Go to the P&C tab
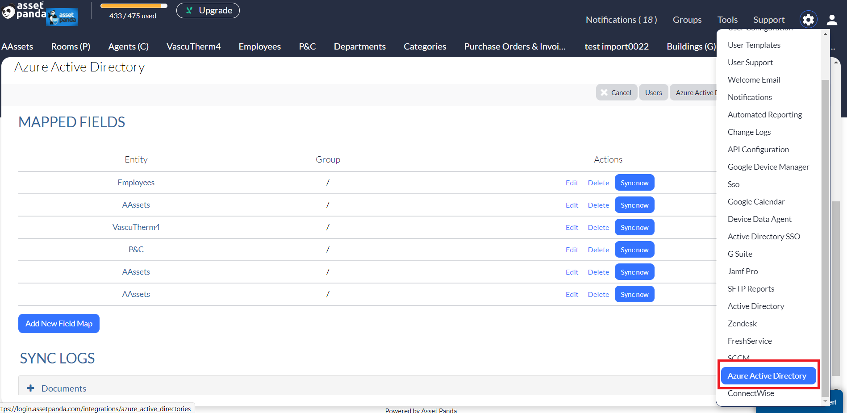 tap(307, 46)
